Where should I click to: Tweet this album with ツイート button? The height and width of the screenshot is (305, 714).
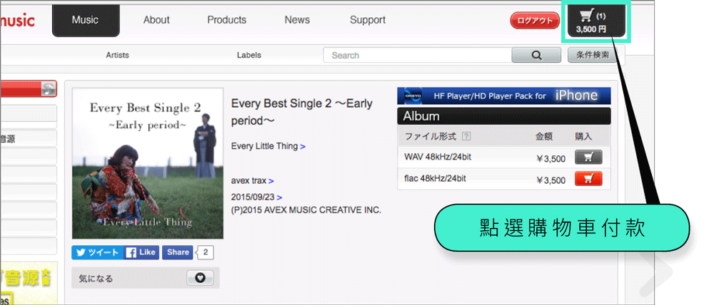click(97, 252)
